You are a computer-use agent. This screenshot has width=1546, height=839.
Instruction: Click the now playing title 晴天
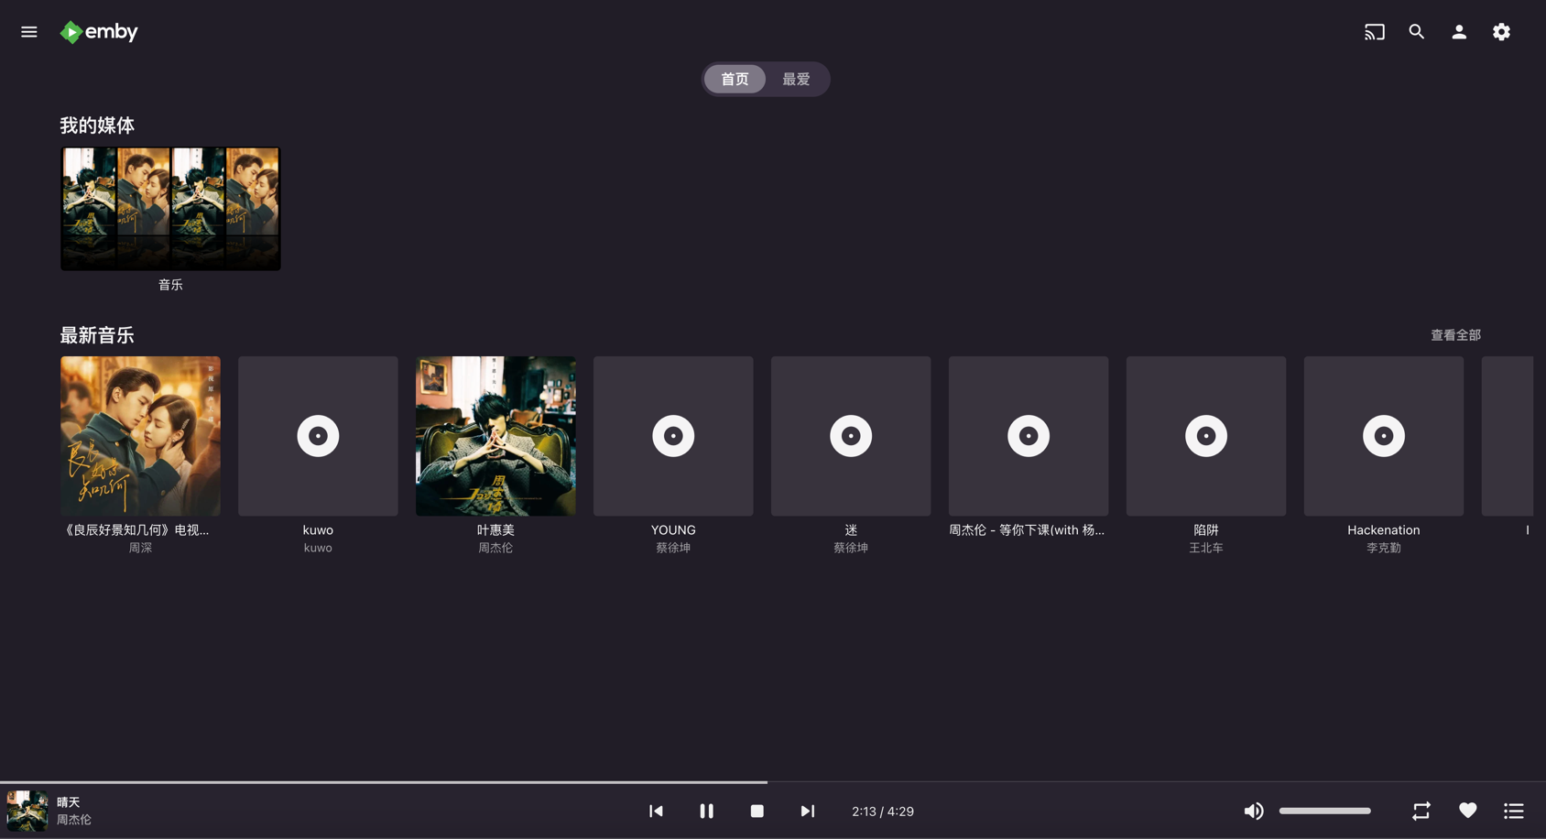(69, 802)
